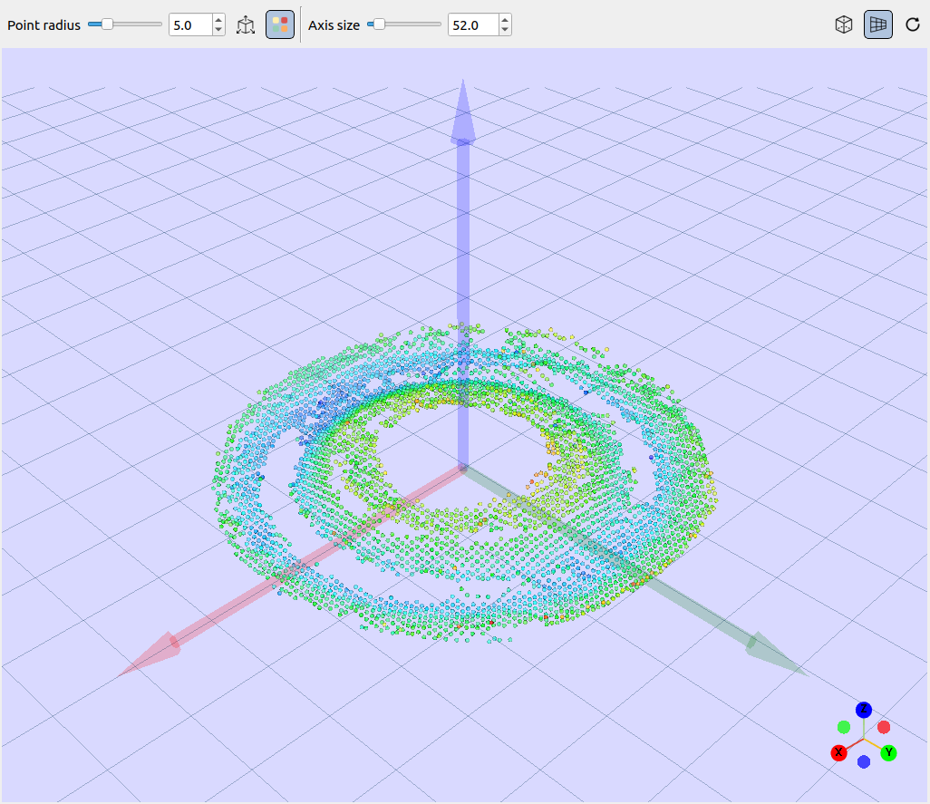Screen dimensions: 930x804
Task: Edit the Axis size value field
Action: tap(473, 24)
